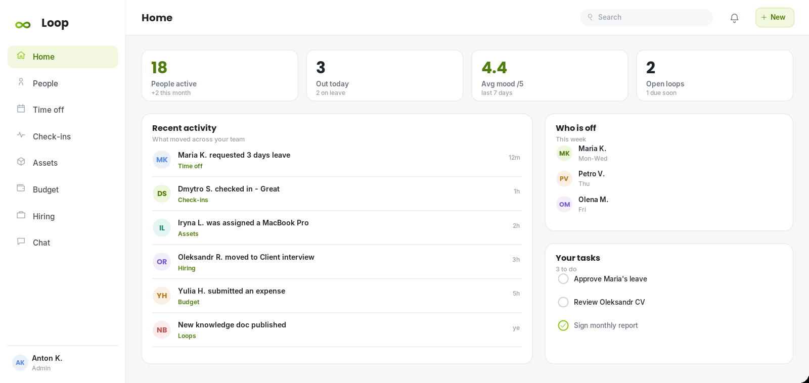The height and width of the screenshot is (383, 809).
Task: Click Maria K. name in Who is off
Action: coord(592,149)
